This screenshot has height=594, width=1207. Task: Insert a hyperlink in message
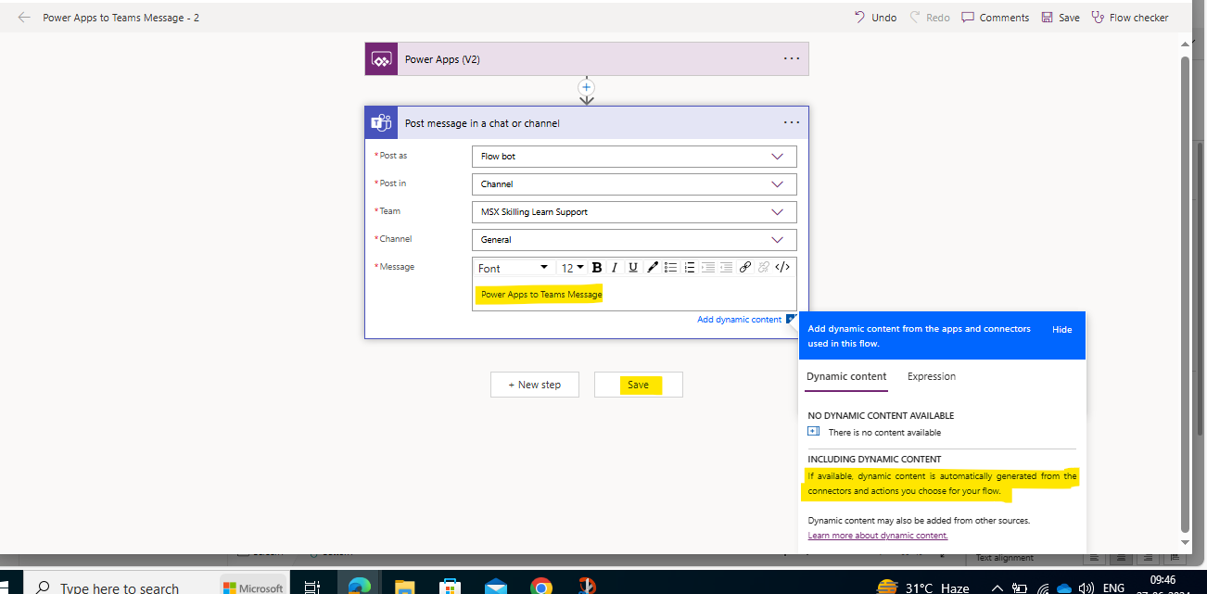[745, 268]
